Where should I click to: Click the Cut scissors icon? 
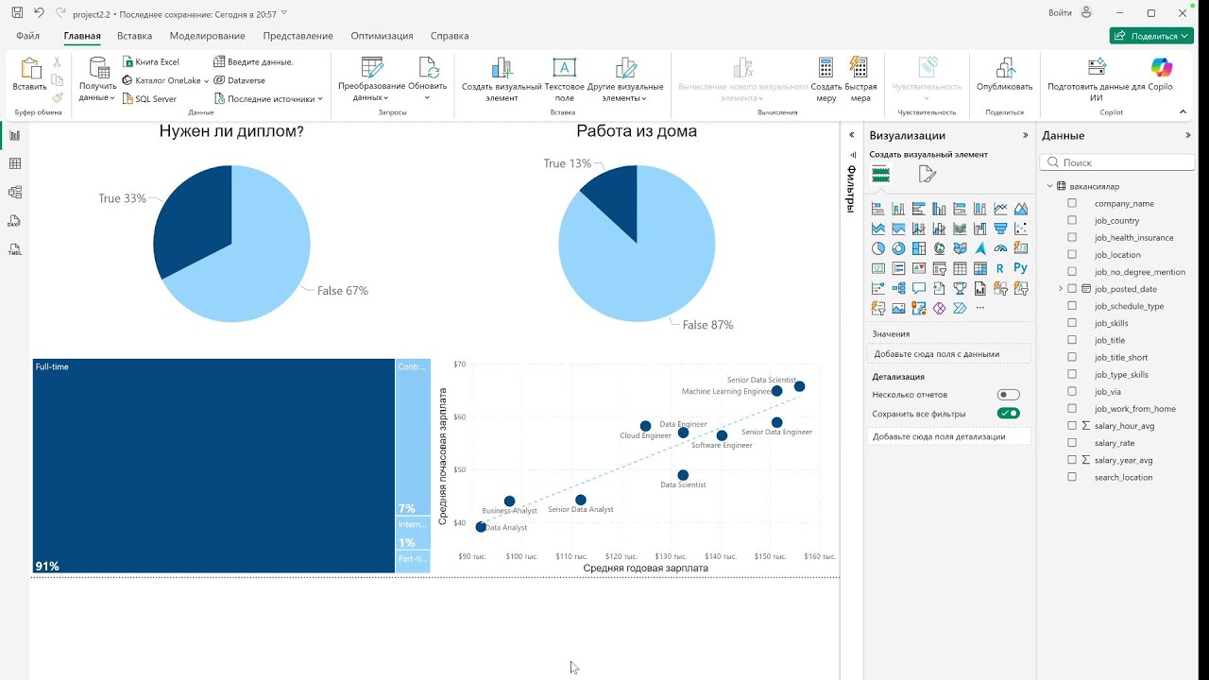pyautogui.click(x=58, y=61)
